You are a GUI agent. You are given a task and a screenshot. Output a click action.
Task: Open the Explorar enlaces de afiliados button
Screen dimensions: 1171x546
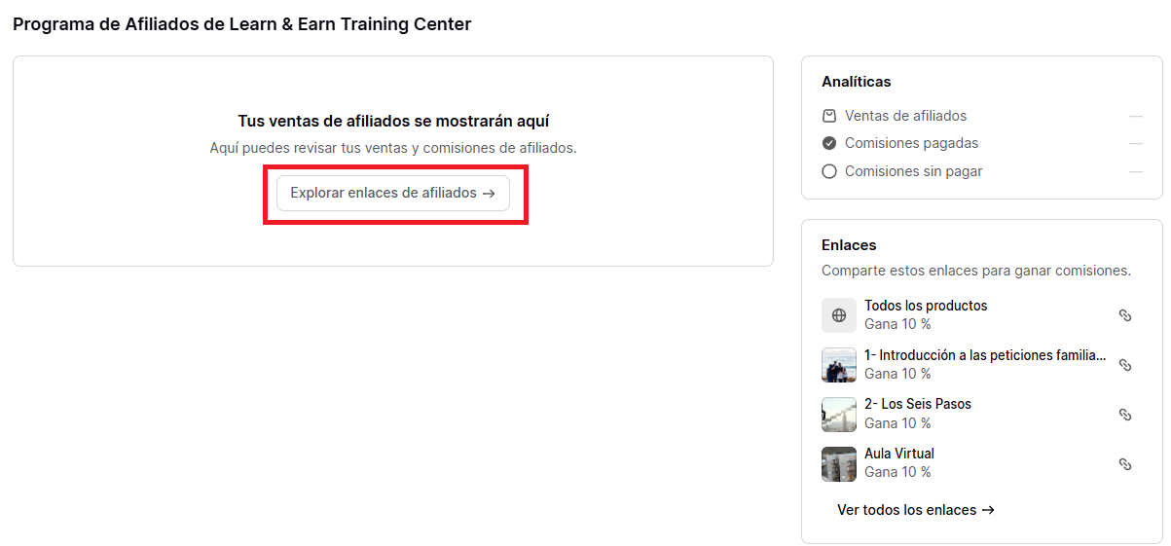pos(393,193)
